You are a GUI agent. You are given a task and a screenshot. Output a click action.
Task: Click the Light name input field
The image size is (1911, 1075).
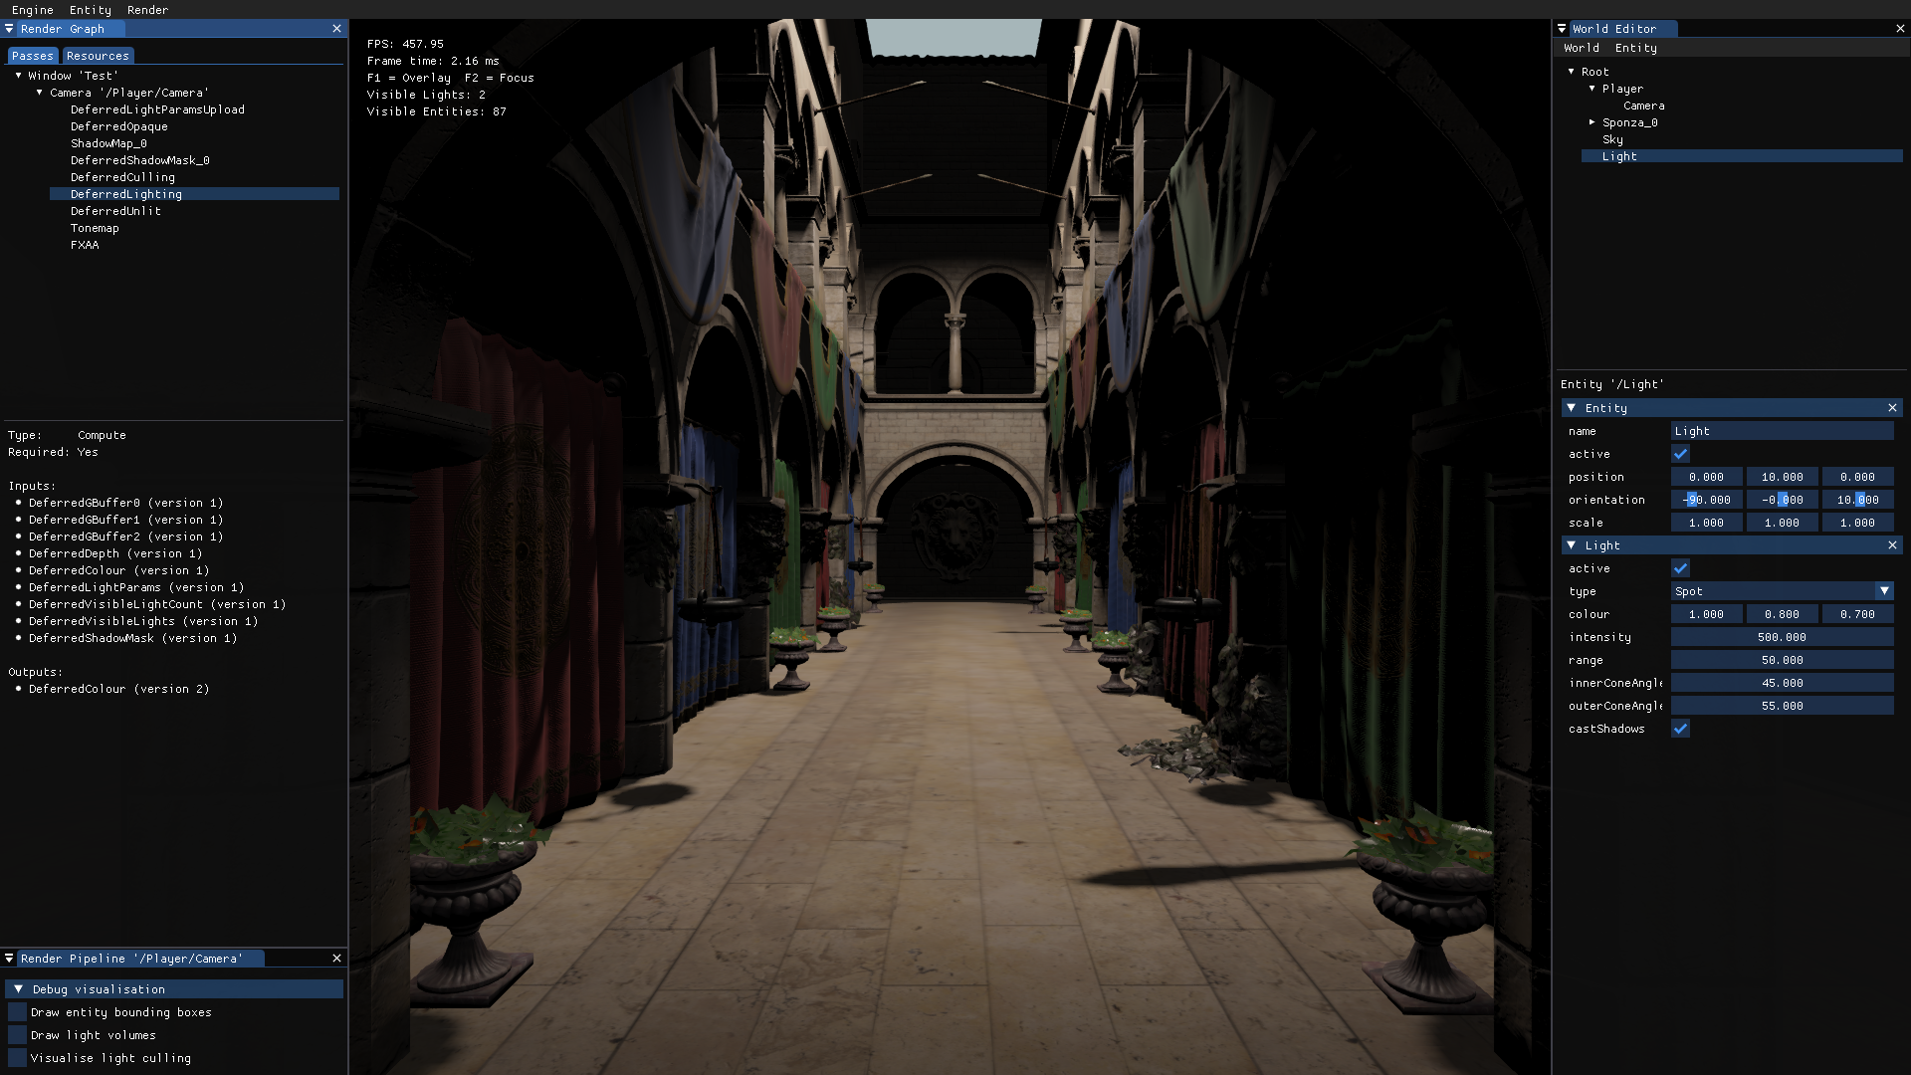1782,431
